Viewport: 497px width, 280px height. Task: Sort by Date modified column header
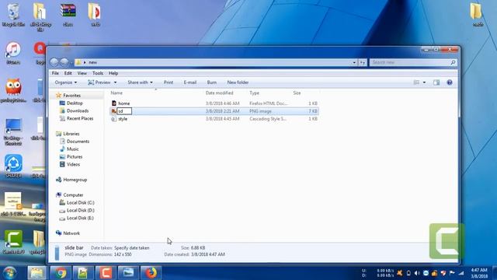tap(219, 93)
